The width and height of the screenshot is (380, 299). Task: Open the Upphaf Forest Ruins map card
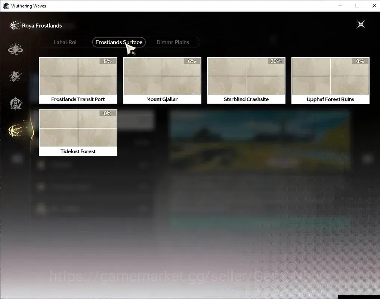[x=330, y=80]
